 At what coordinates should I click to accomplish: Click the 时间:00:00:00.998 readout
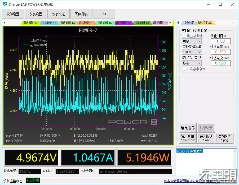click(x=86, y=135)
